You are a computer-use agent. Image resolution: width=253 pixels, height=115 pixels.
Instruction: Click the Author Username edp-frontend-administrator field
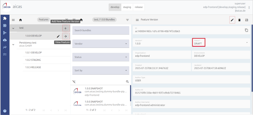tap(192, 104)
